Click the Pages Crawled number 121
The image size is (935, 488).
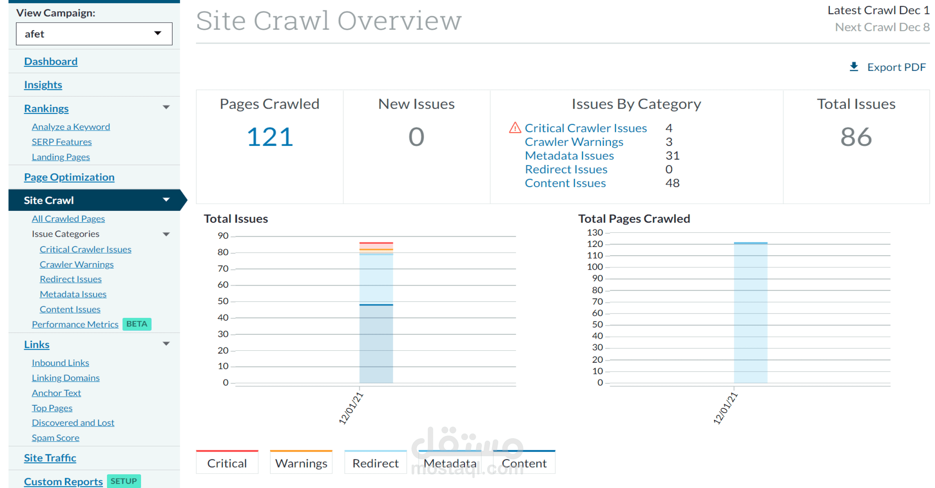[x=270, y=137]
